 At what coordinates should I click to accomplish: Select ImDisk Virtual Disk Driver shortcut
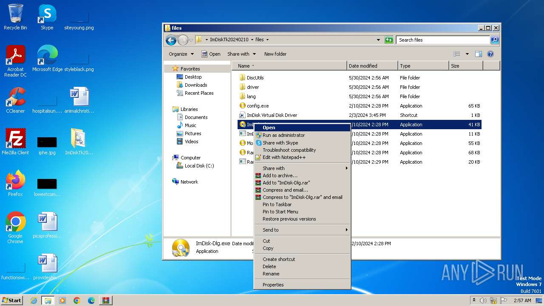272,115
